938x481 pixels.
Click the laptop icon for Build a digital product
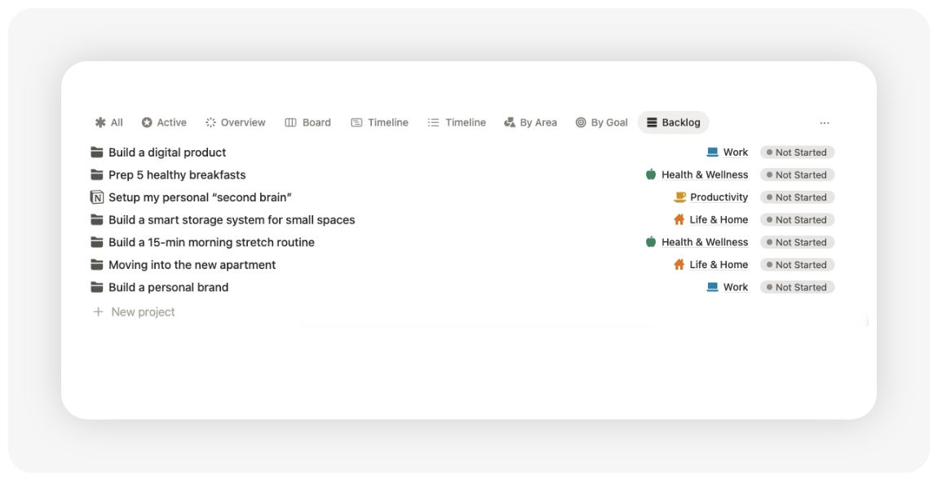(712, 152)
